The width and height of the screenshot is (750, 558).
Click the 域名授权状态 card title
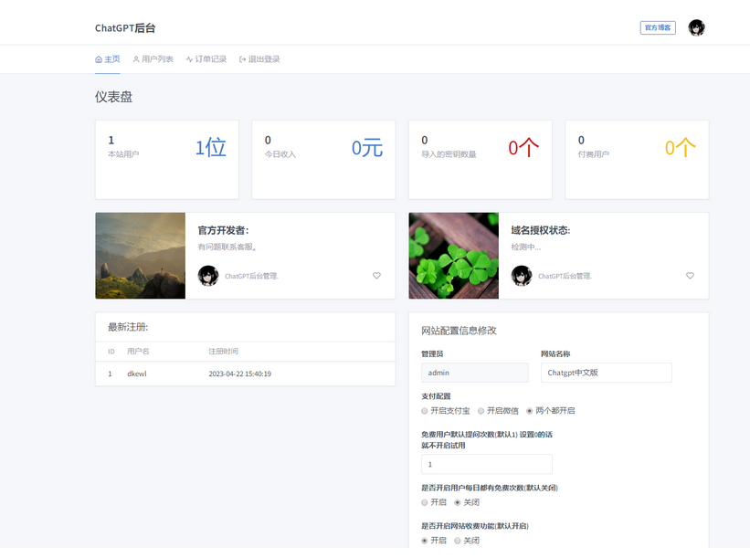[541, 230]
